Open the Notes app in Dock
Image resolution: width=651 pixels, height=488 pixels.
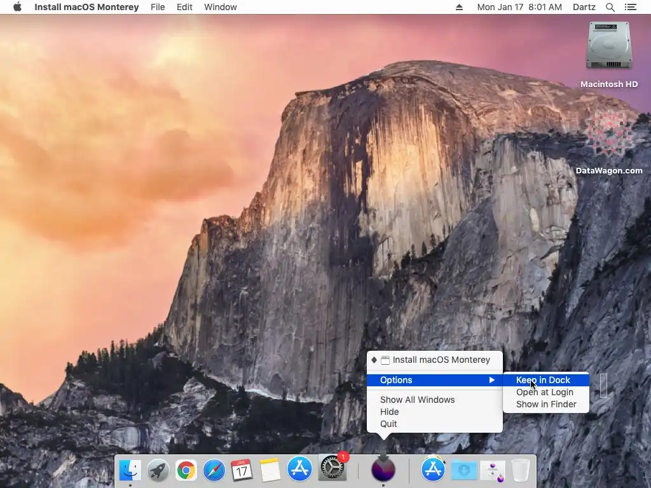click(x=270, y=470)
